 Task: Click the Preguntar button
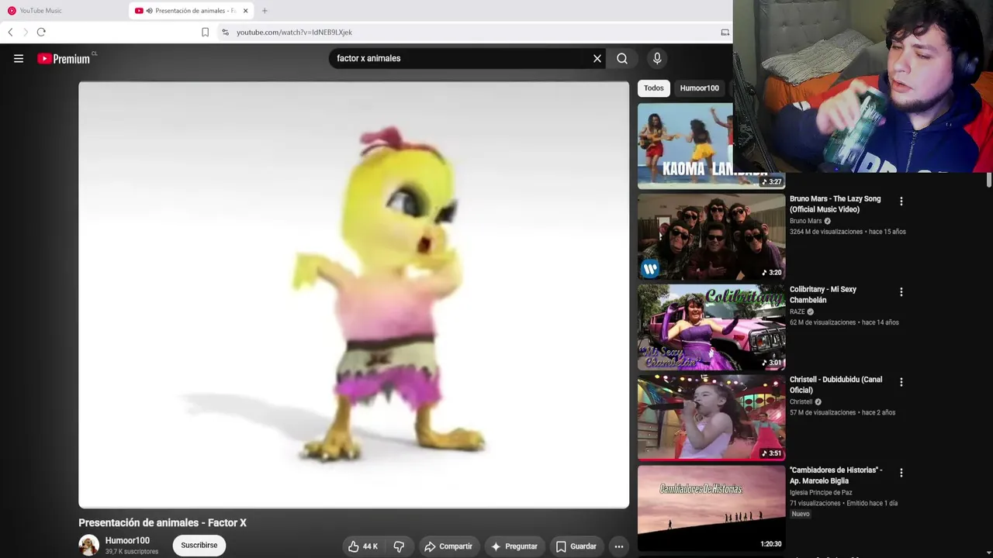(514, 546)
